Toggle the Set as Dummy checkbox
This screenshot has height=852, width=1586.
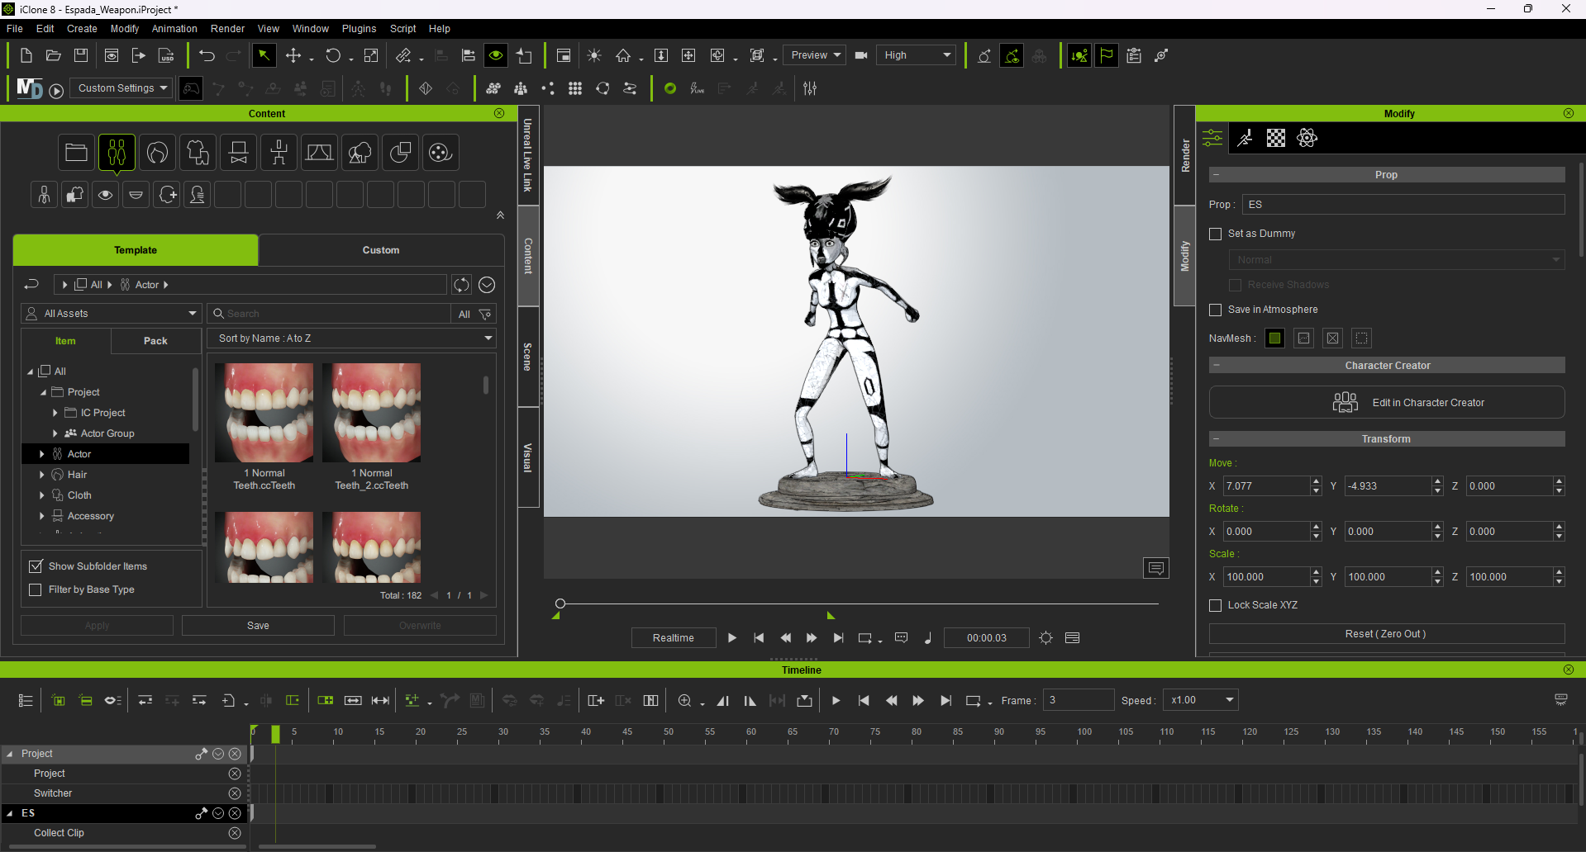click(1215, 234)
